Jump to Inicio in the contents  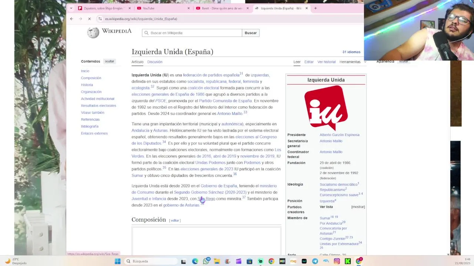[85, 71]
